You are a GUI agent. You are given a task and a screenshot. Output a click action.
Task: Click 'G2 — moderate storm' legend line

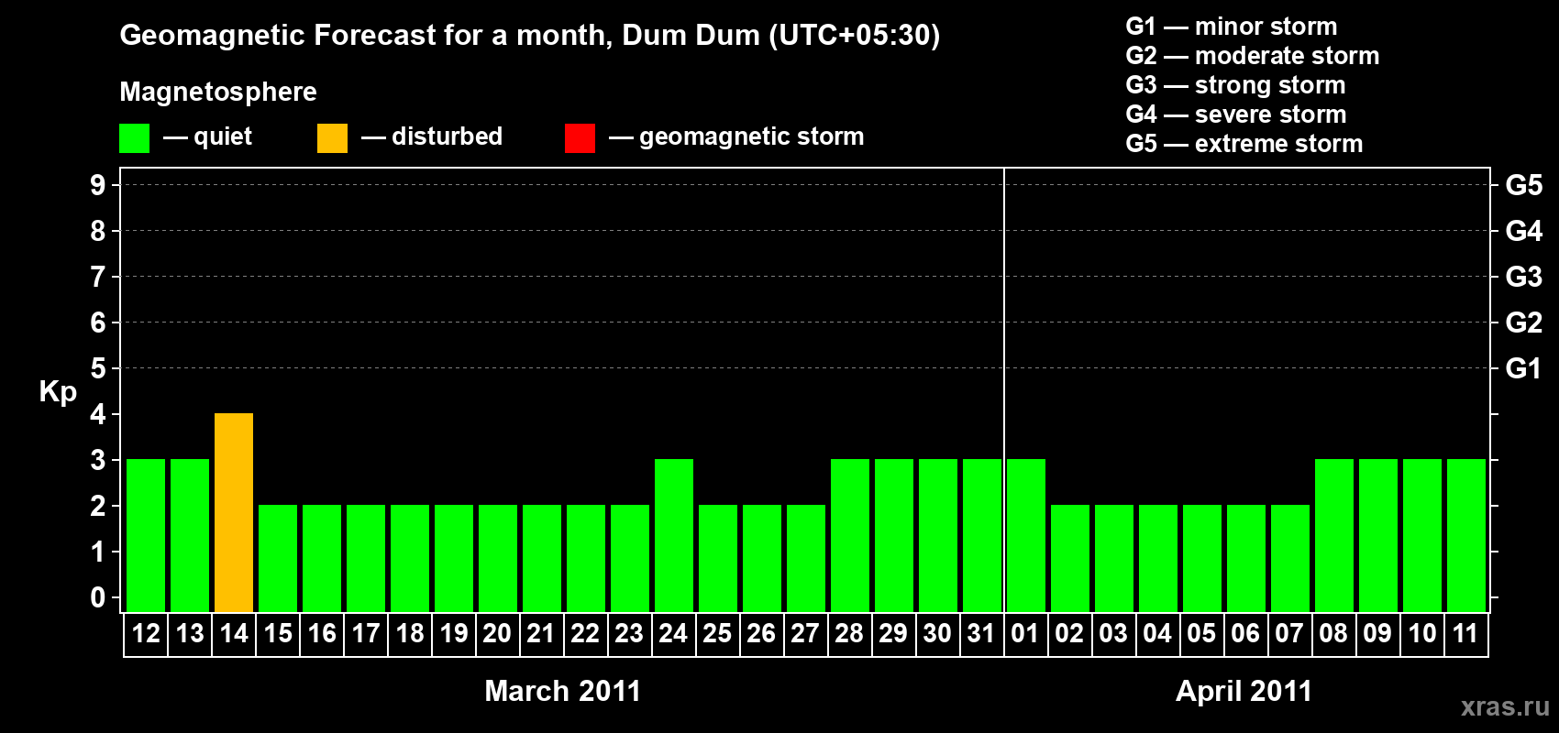(1252, 56)
